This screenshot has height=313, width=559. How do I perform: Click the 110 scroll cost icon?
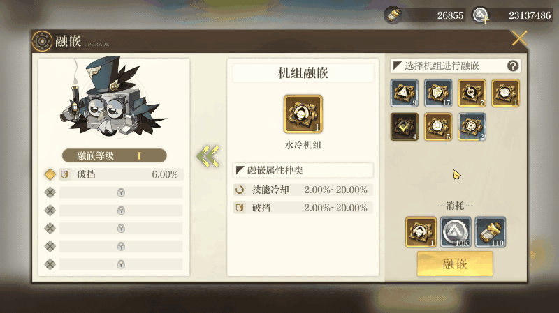[x=491, y=232]
